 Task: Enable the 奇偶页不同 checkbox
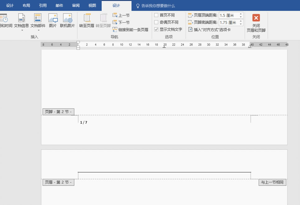pos(156,22)
